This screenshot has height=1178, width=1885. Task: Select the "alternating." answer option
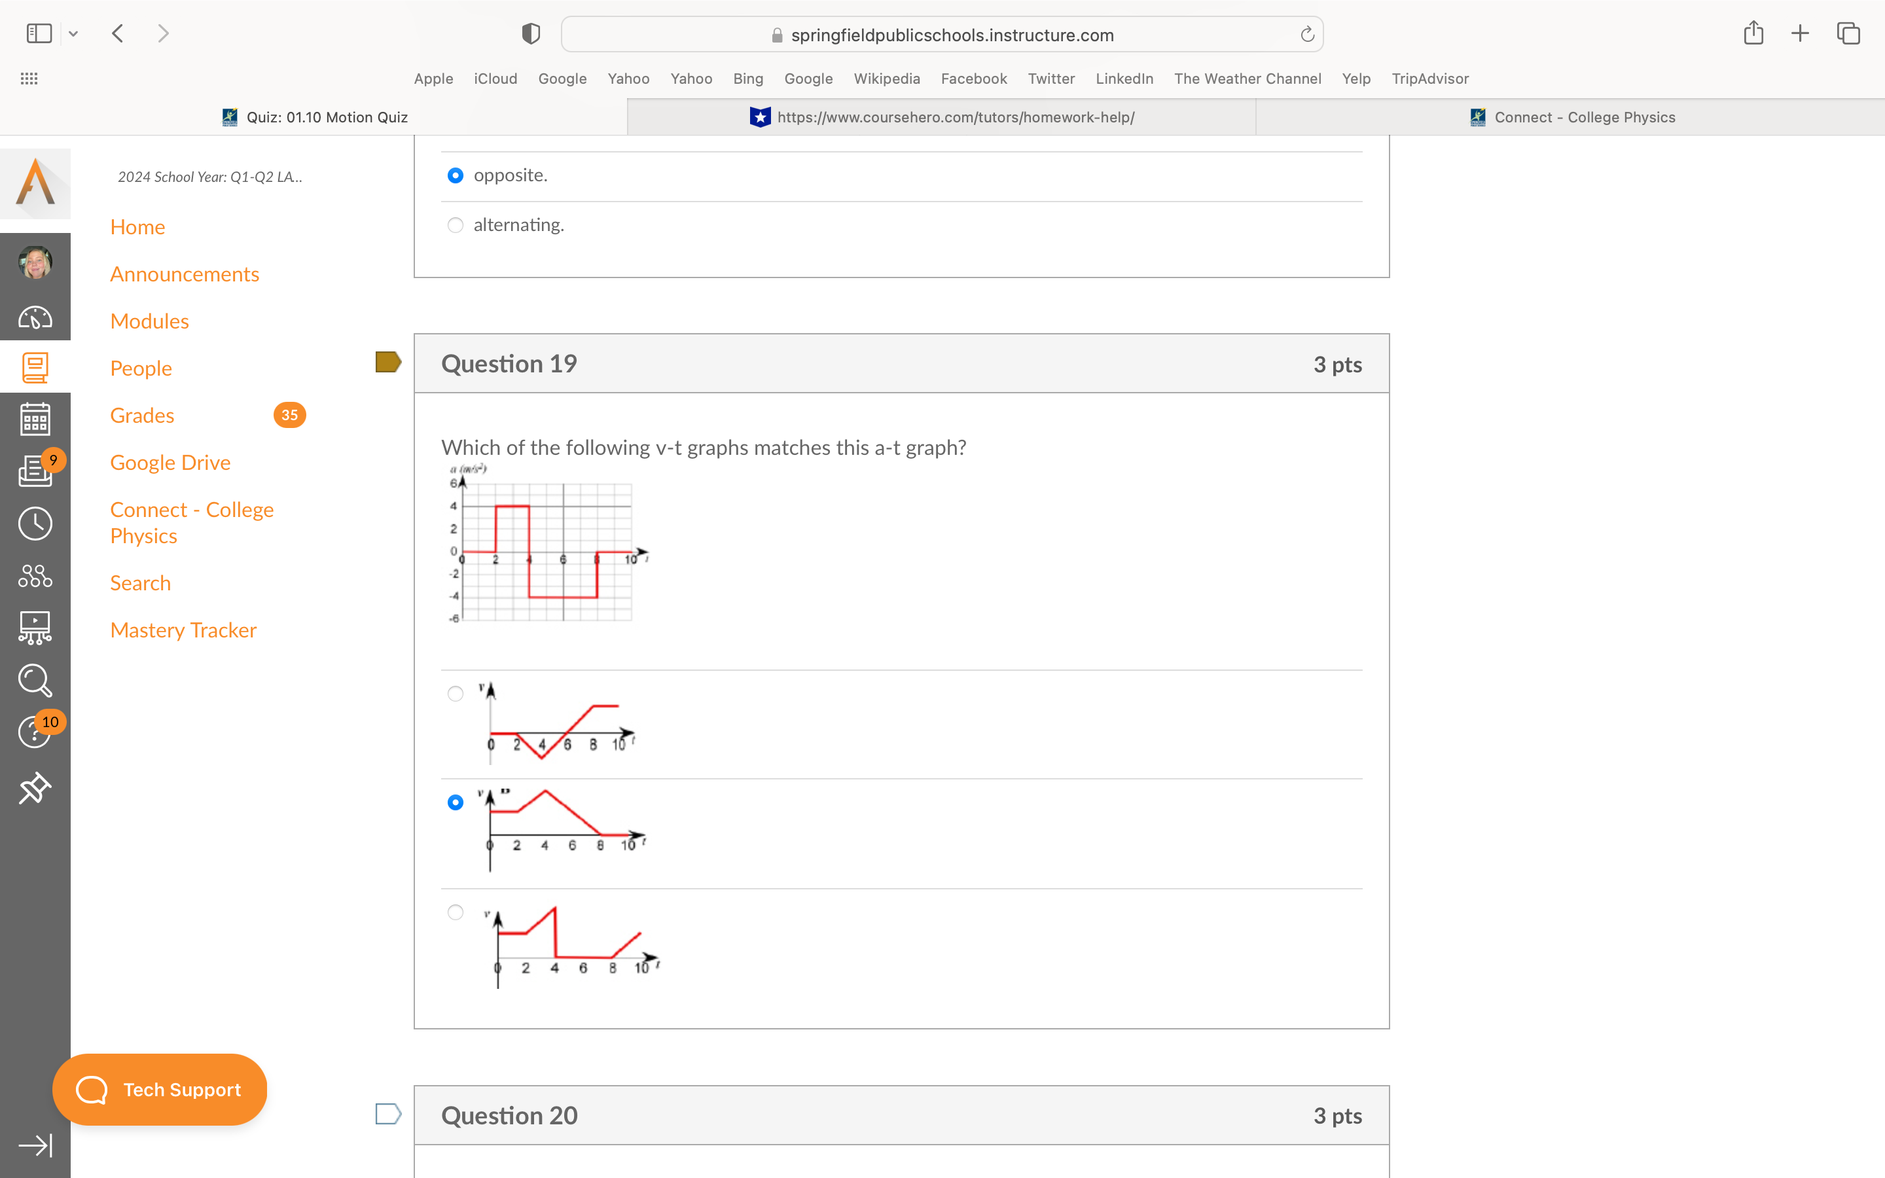tap(456, 225)
